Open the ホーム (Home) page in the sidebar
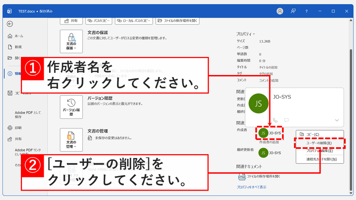356x200 pixels. 16,36
